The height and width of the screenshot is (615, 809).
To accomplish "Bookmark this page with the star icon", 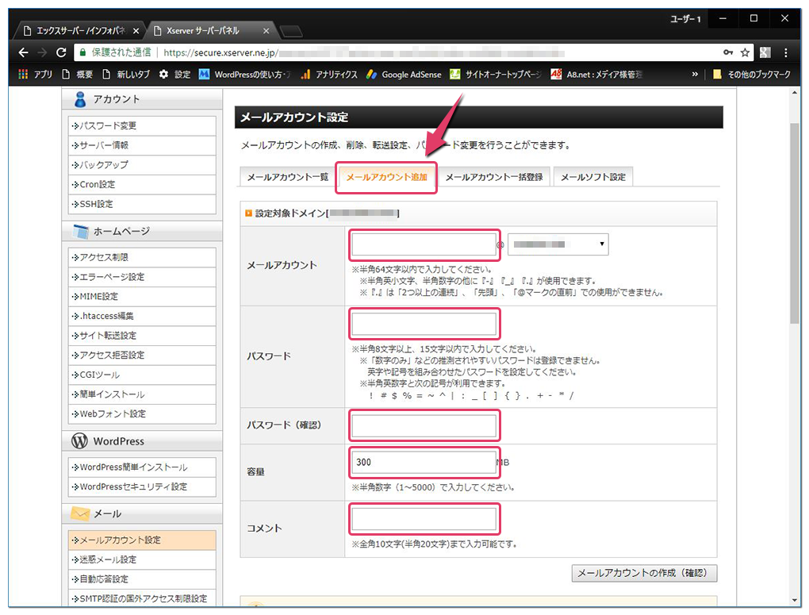I will click(745, 53).
